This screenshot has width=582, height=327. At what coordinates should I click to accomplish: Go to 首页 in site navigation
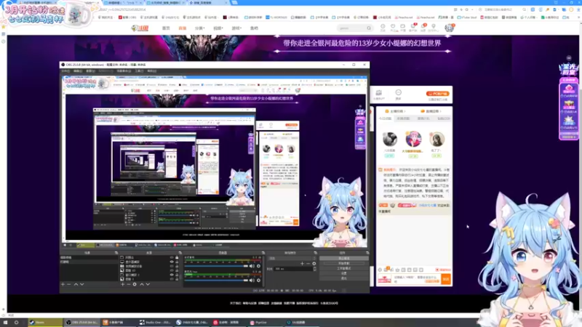166,28
